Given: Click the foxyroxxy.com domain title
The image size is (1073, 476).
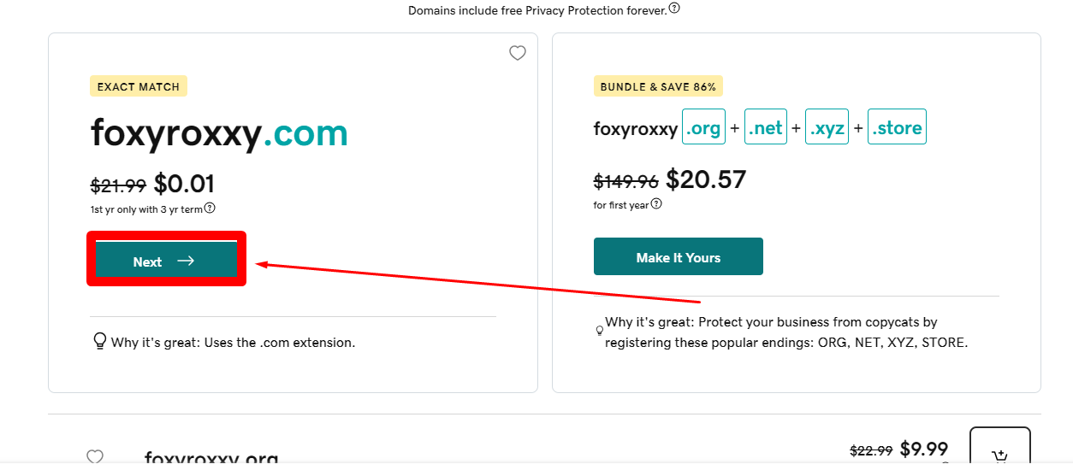Looking at the screenshot, I should pyautogui.click(x=219, y=132).
